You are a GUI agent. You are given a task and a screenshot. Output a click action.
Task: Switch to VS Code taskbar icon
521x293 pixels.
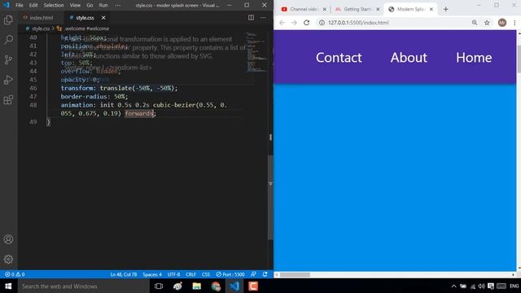click(234, 286)
